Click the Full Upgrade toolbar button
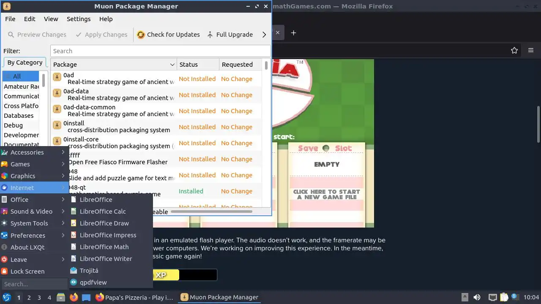Image resolution: width=541 pixels, height=304 pixels. click(230, 35)
